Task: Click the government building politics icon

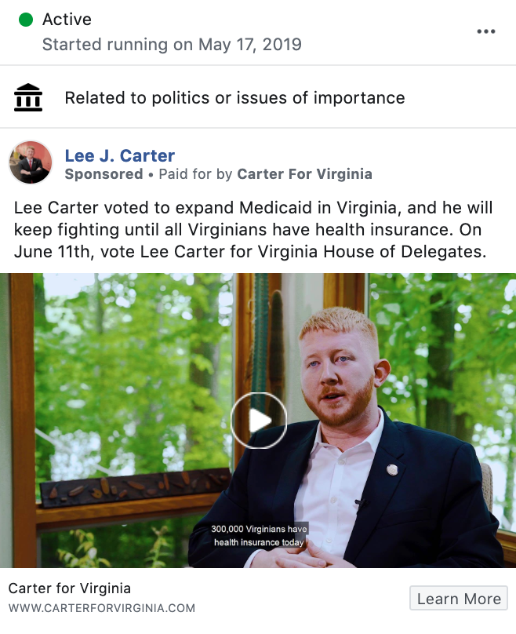Action: tap(28, 97)
